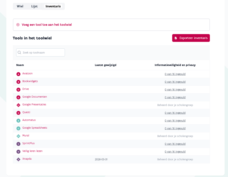Image resolution: width=228 pixels, height=177 pixels.
Task: Open the Mural tool link
Action: pyautogui.click(x=26, y=135)
